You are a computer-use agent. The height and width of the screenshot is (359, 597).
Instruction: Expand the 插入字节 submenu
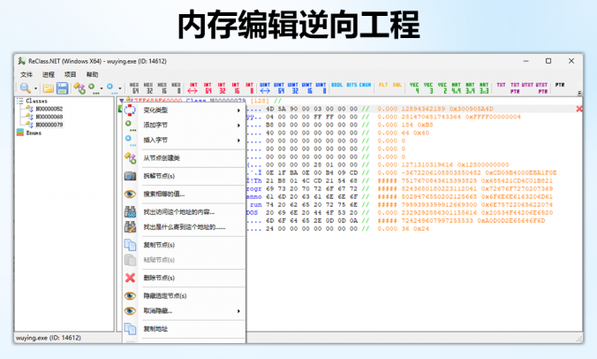(184, 140)
